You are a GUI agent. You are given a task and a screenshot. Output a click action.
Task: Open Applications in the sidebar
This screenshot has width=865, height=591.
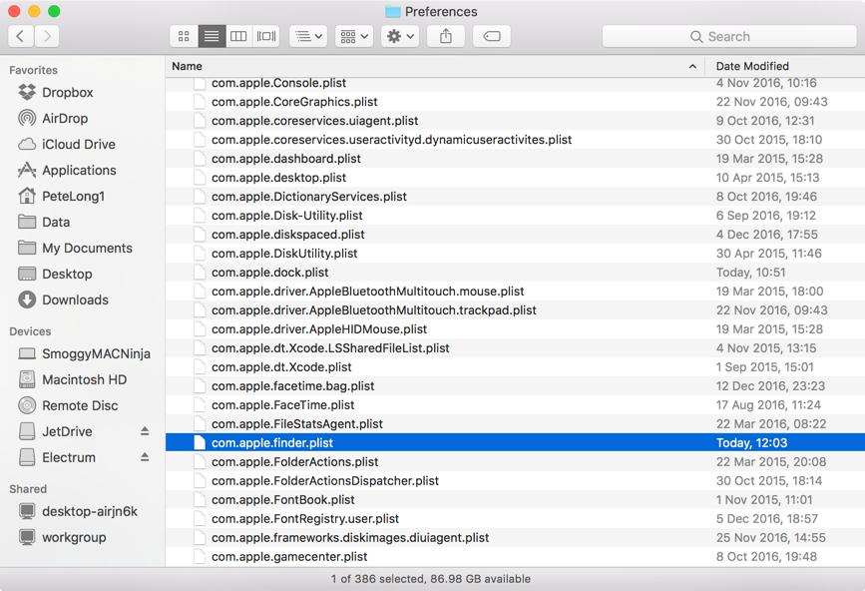[x=79, y=170]
